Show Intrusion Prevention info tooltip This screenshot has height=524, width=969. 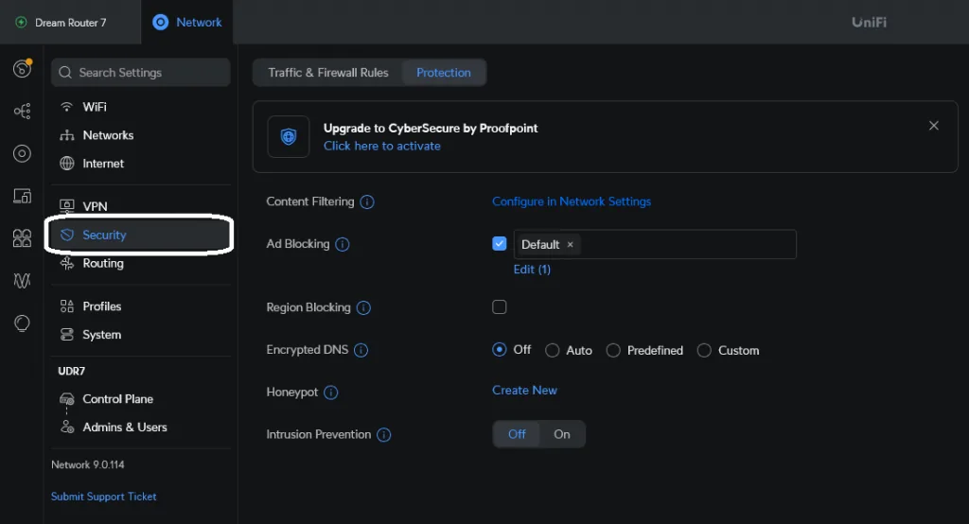pos(384,435)
